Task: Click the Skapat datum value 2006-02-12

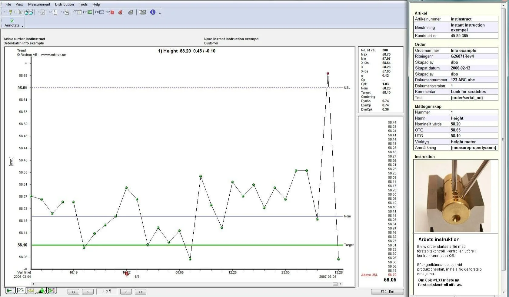Action: (x=461, y=68)
